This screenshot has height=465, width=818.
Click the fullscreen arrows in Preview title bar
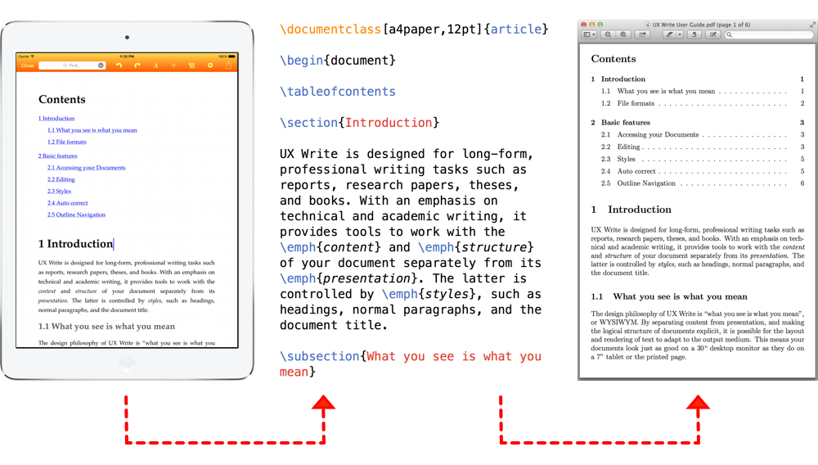(x=811, y=25)
